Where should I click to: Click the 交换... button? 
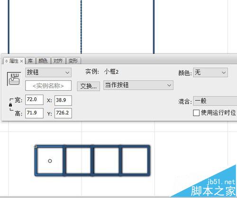[88, 86]
